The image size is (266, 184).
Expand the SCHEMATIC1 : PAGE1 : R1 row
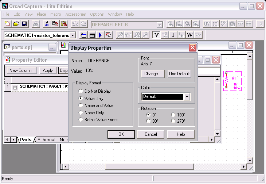(15, 88)
